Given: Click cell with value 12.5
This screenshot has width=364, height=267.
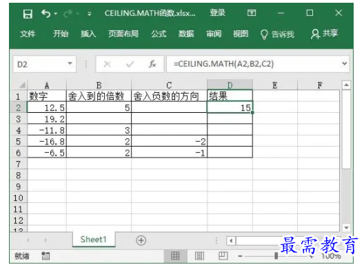Looking at the screenshot, I should point(47,107).
